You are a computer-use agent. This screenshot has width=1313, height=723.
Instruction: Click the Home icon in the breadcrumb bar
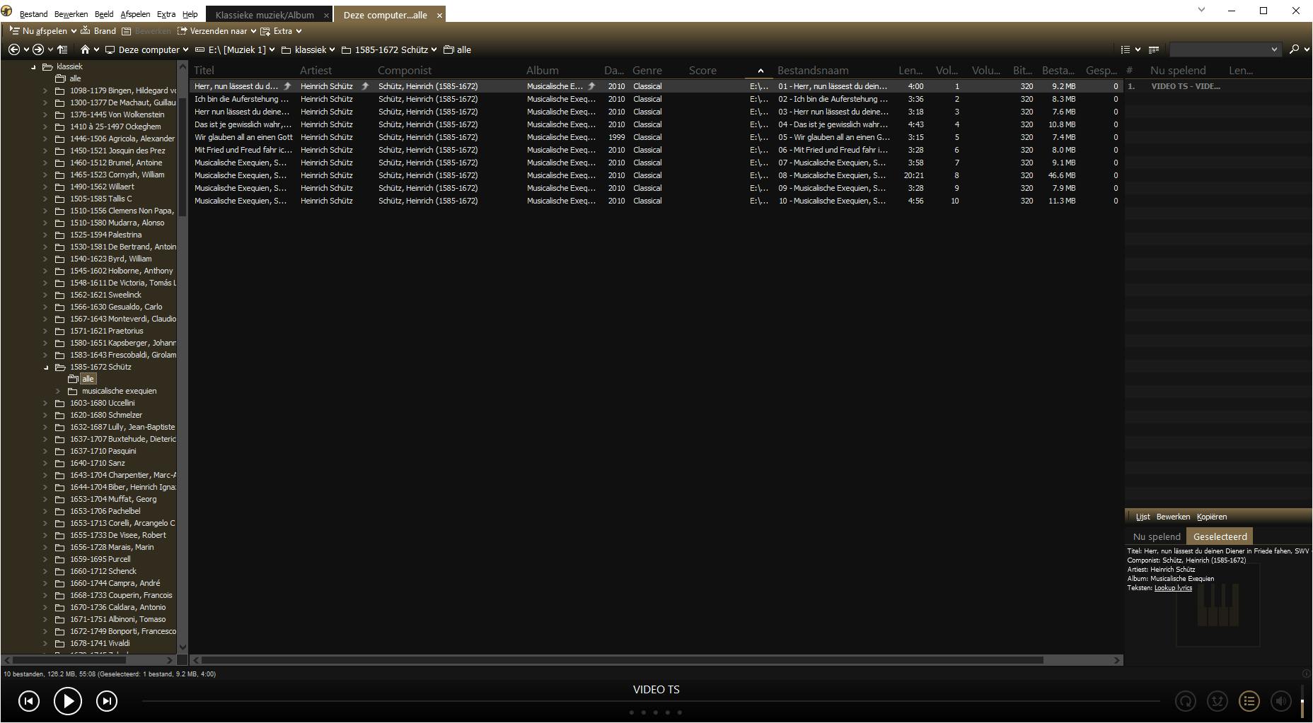[x=85, y=49]
